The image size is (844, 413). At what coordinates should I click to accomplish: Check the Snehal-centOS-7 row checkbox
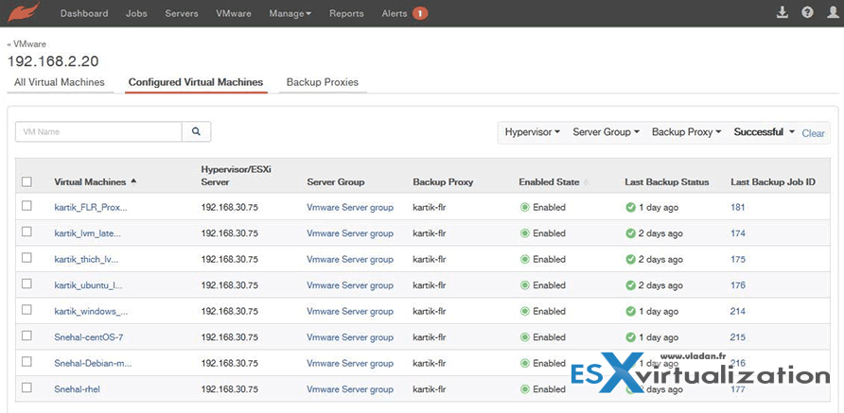point(26,336)
